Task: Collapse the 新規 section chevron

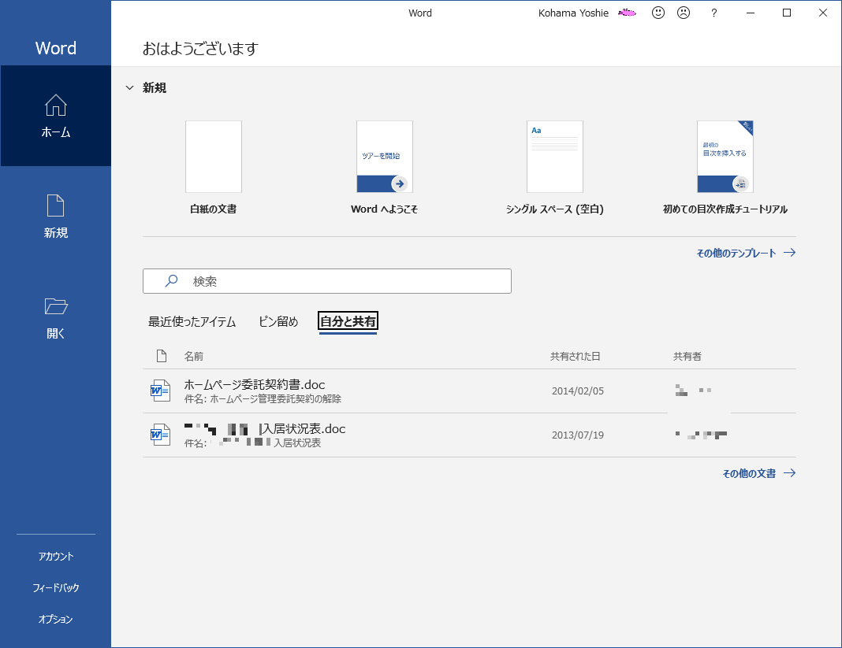Action: click(129, 87)
